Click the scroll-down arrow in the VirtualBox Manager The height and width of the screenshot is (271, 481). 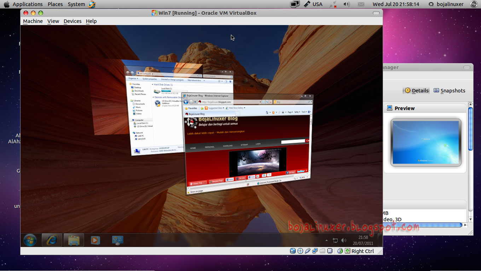pyautogui.click(x=470, y=219)
